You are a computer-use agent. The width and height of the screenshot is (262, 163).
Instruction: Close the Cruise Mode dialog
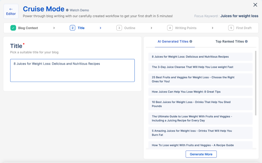[255, 5]
